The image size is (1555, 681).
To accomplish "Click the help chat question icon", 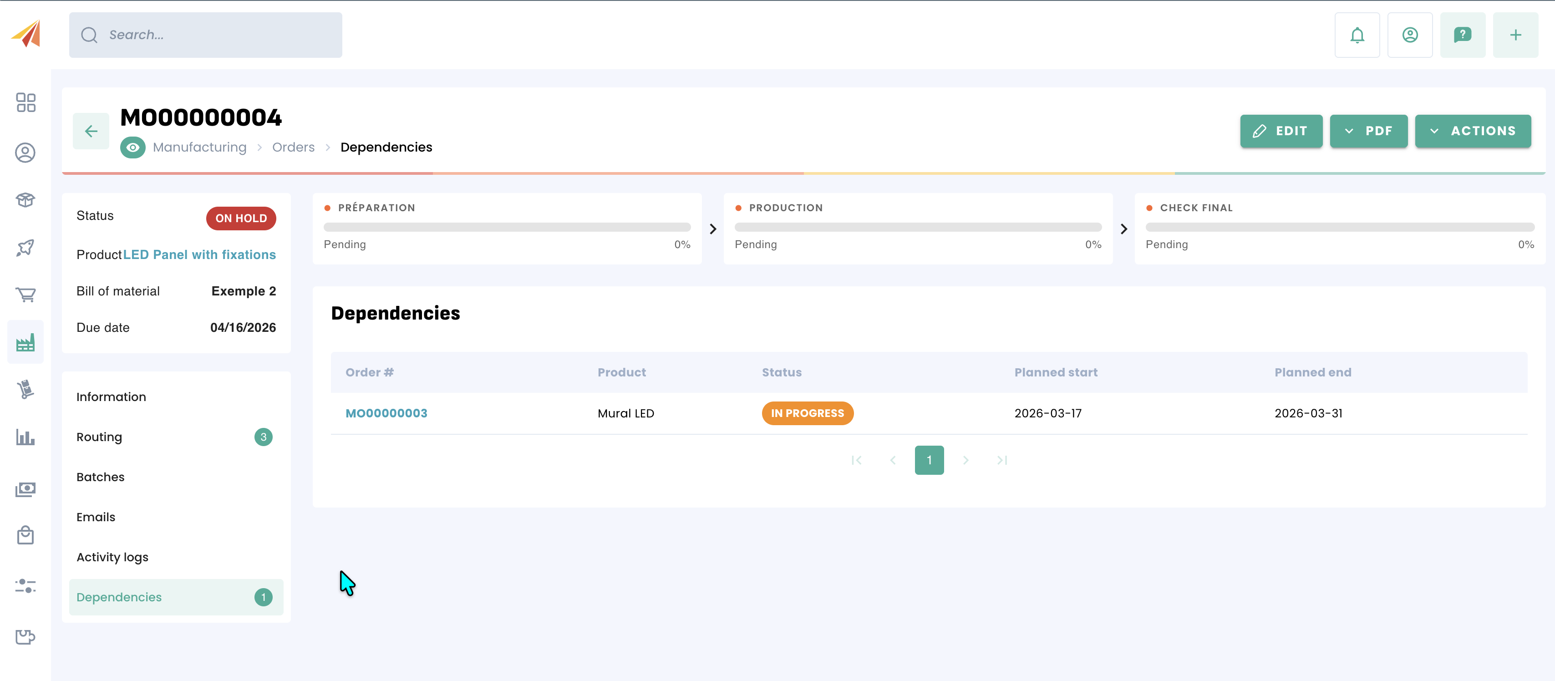I will 1462,35.
